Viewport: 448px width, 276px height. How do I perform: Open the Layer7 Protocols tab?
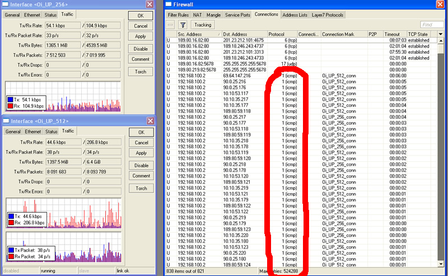328,15
